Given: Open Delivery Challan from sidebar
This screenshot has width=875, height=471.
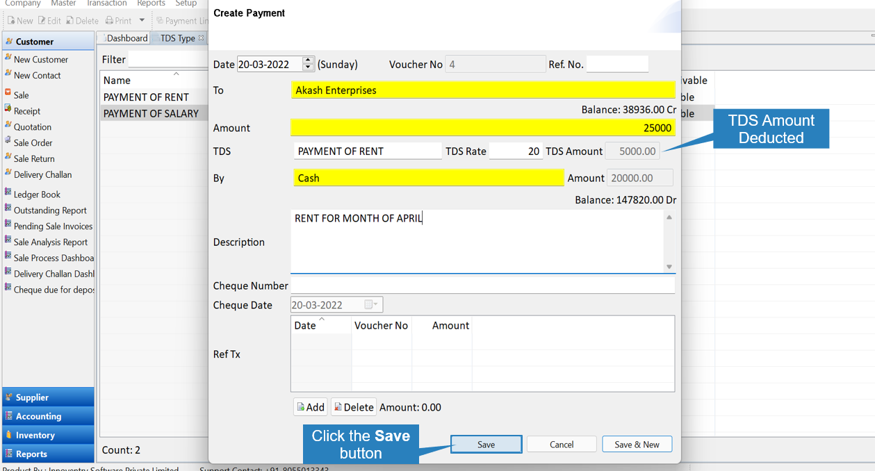Looking at the screenshot, I should pos(42,175).
